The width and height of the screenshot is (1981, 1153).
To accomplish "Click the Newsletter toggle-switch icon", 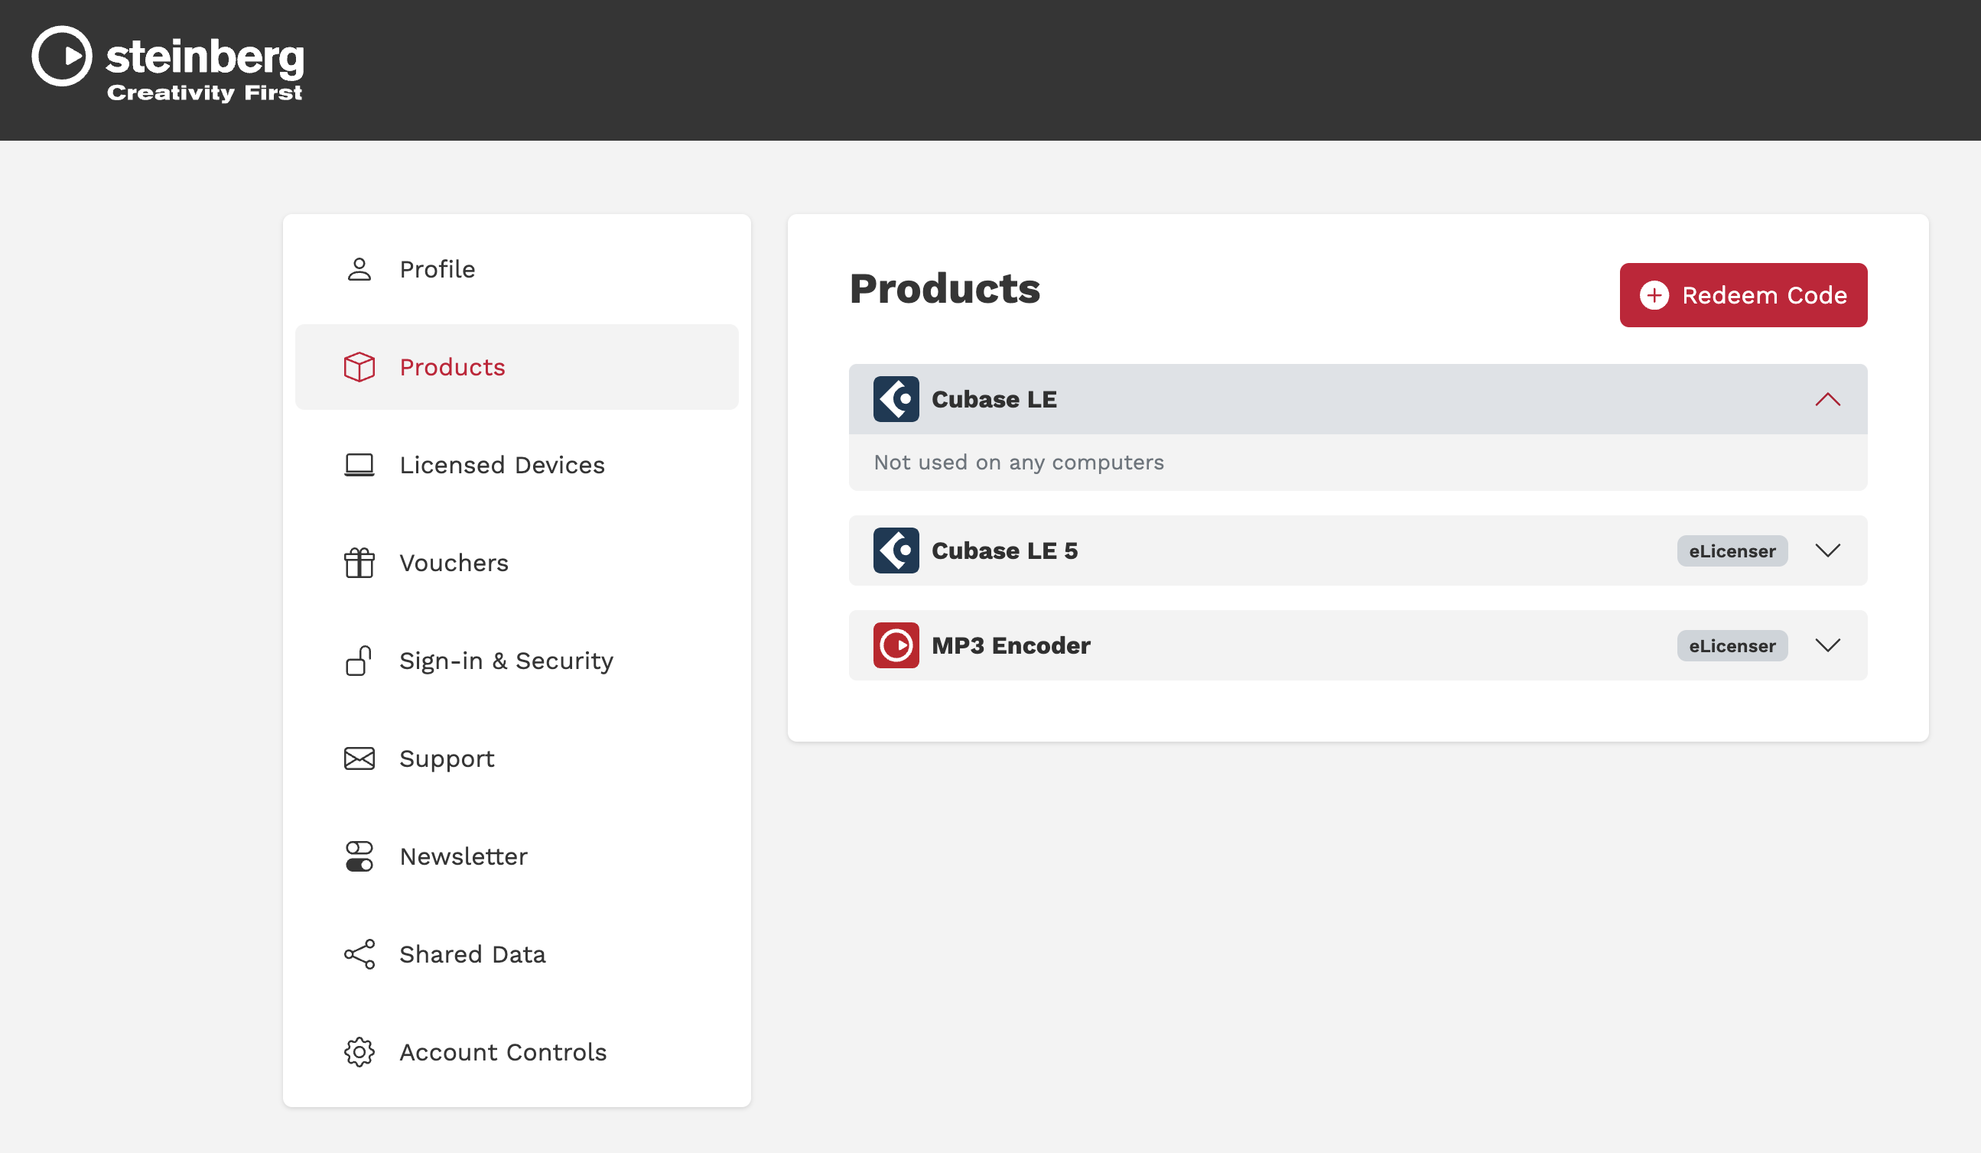I will [359, 856].
